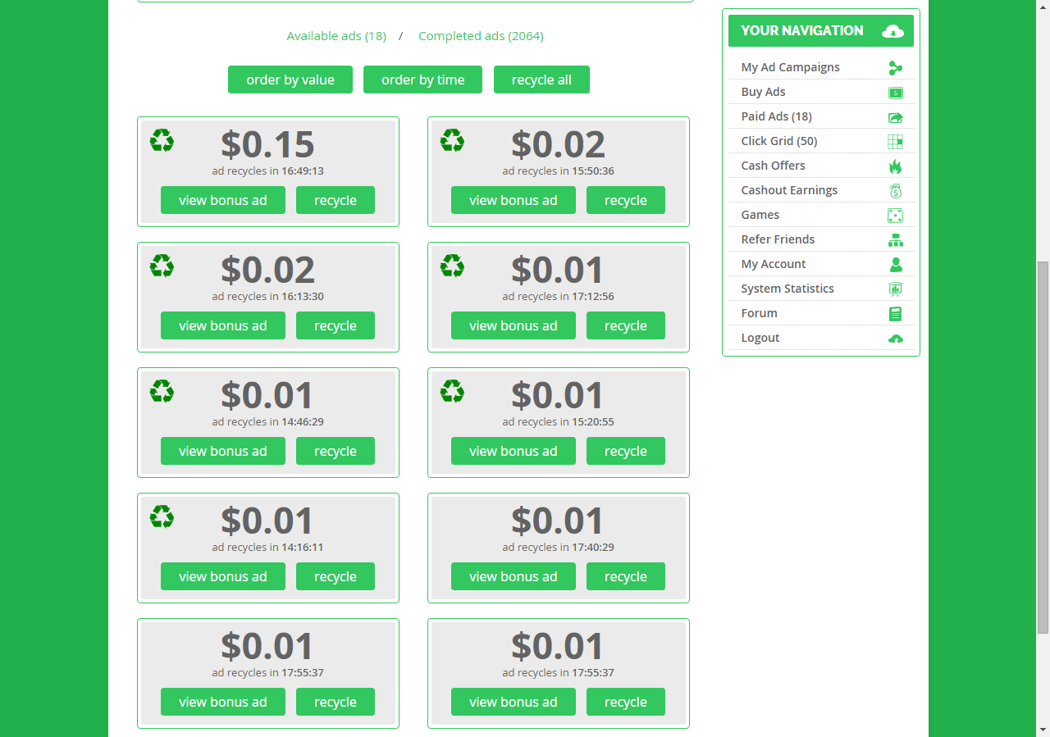1050x737 pixels.
Task: Click the My Account person icon
Action: 895,265
